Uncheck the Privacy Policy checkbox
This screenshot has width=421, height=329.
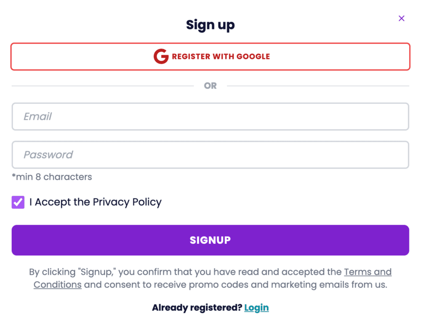coord(18,202)
